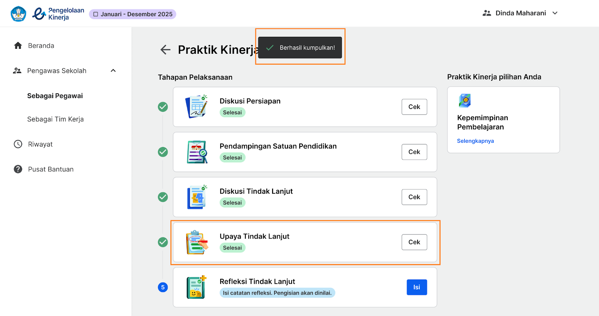This screenshot has width=599, height=316.
Task: Select the Januari - Desember 2025 period badge
Action: 133,14
